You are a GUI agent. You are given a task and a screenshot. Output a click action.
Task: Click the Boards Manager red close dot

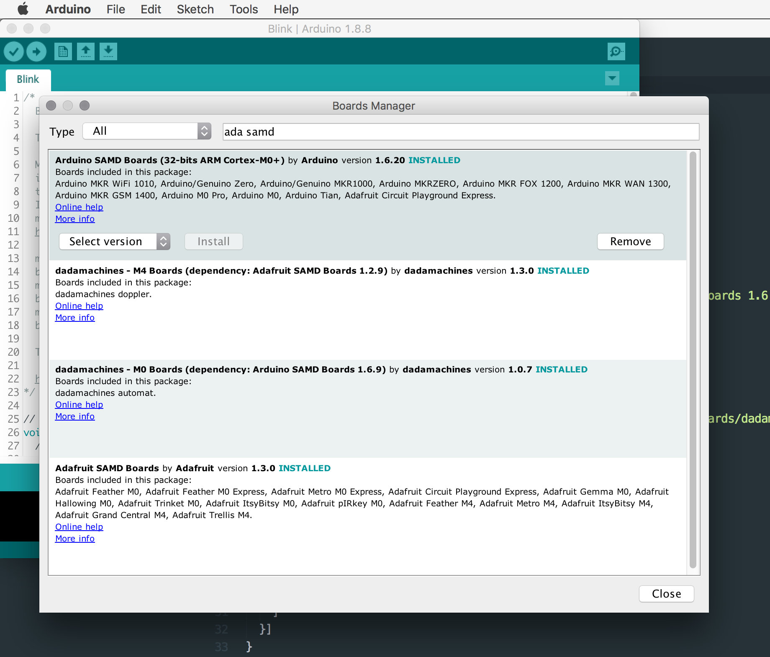[51, 105]
